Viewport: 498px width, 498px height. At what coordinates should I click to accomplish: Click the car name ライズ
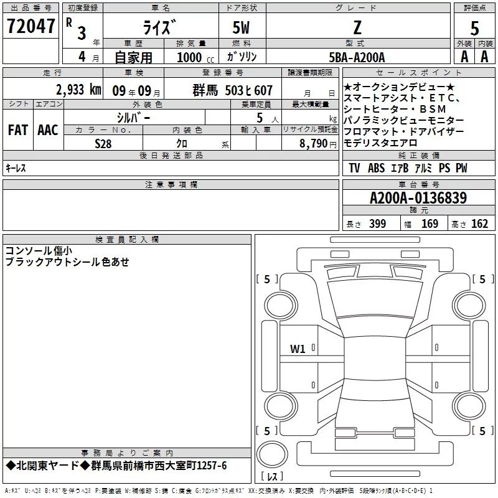pyautogui.click(x=160, y=27)
